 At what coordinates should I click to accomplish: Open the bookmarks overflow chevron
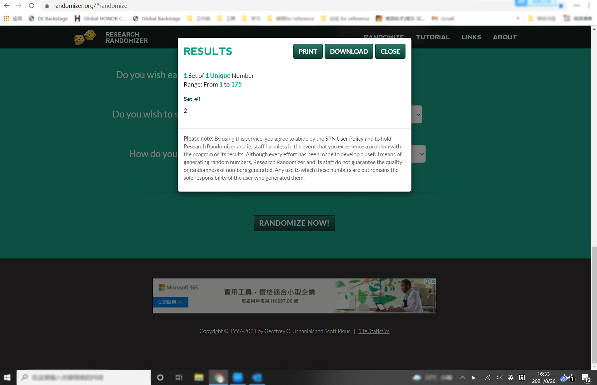pyautogui.click(x=518, y=18)
